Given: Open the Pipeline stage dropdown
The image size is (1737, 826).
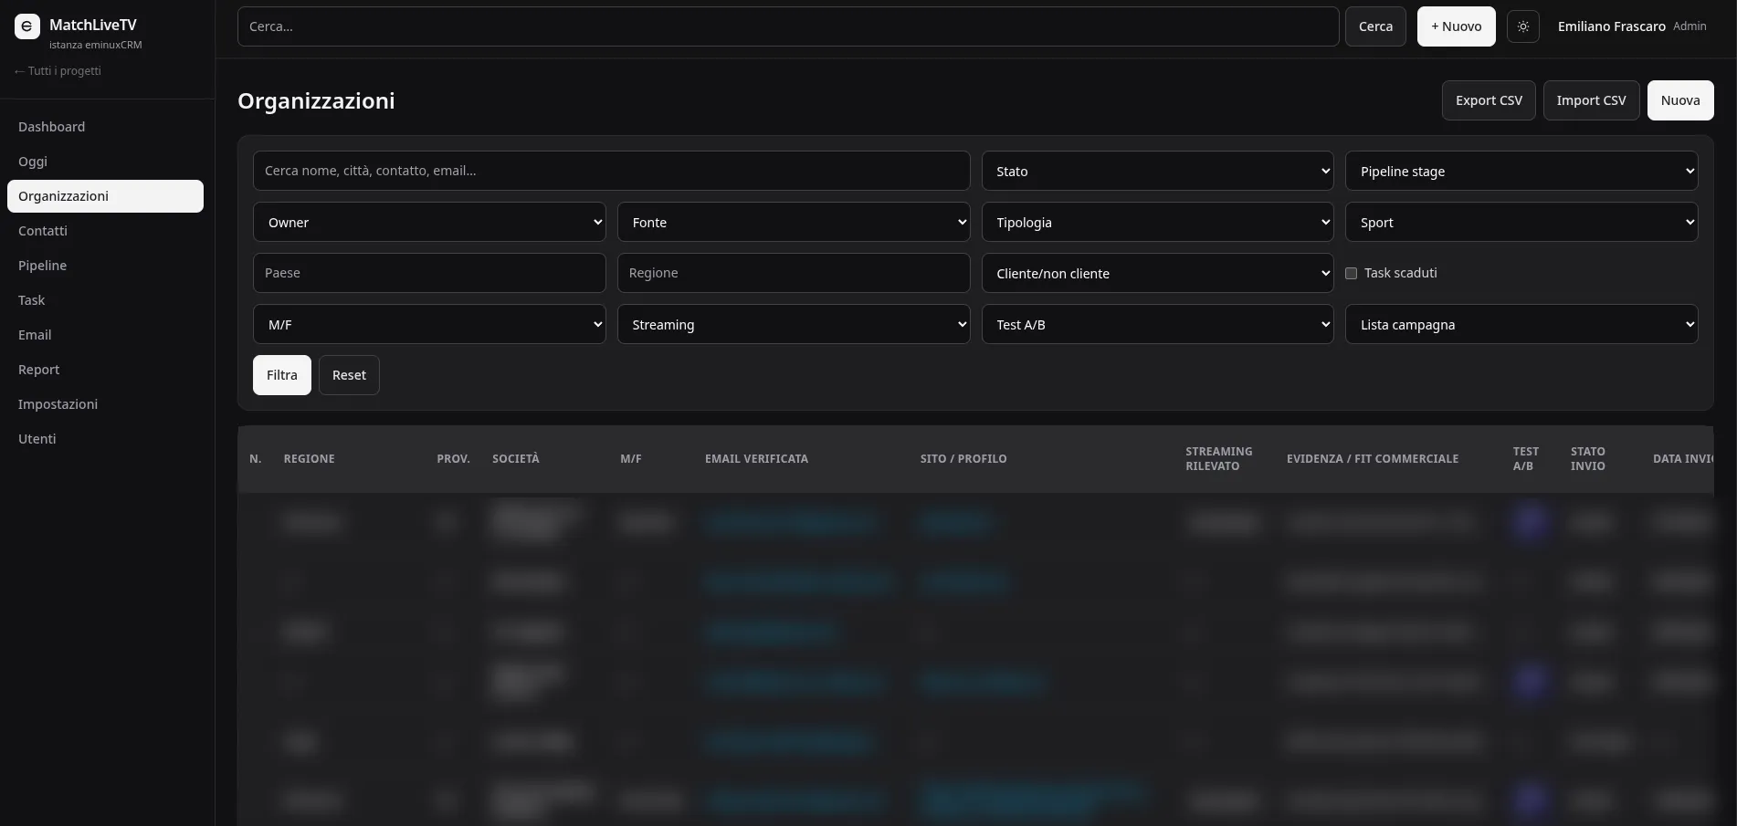Looking at the screenshot, I should (1521, 171).
